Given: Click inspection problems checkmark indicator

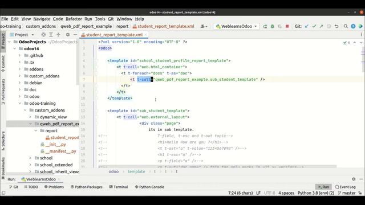Looking at the screenshot, I should pyautogui.click(x=346, y=43).
